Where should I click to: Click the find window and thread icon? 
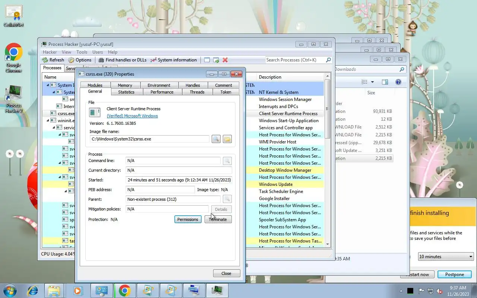click(216, 60)
